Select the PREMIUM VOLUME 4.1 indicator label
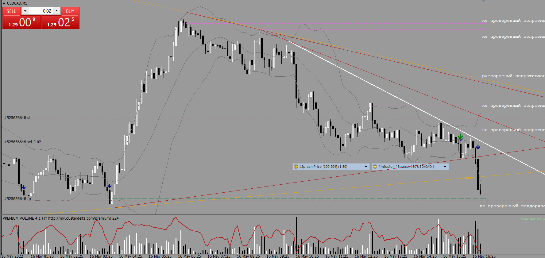This screenshot has height=258, width=545. point(21,218)
